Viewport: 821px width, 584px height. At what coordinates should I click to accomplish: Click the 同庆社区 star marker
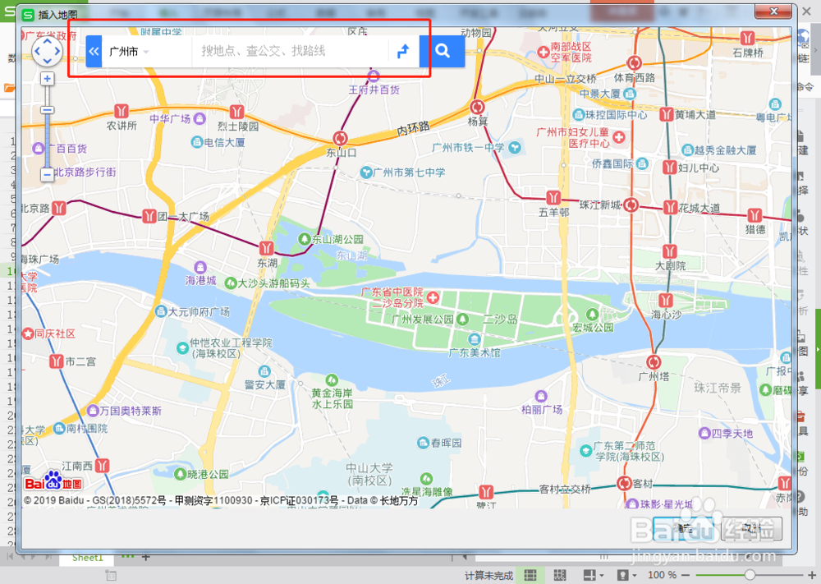(x=28, y=333)
